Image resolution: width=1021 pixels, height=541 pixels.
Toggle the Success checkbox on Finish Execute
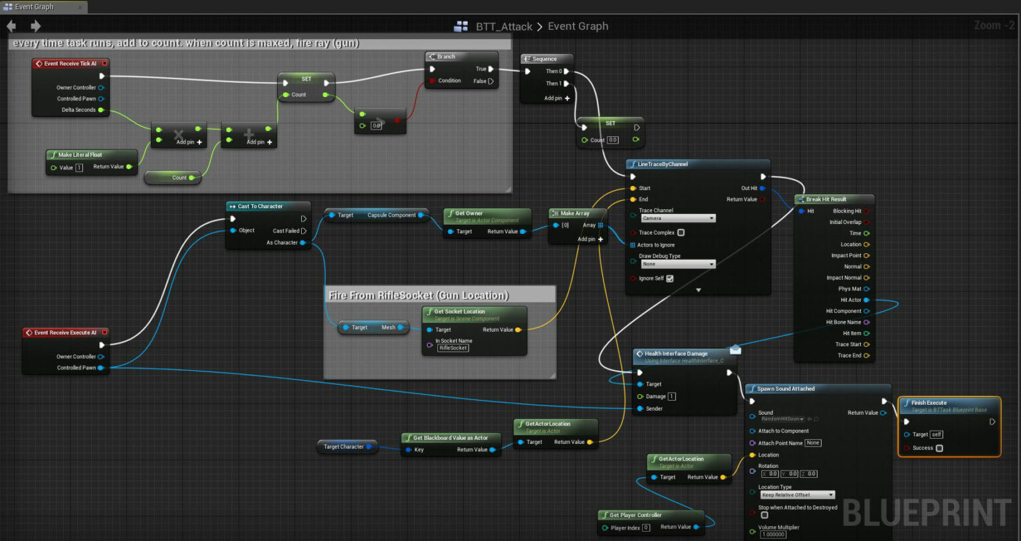pos(939,448)
